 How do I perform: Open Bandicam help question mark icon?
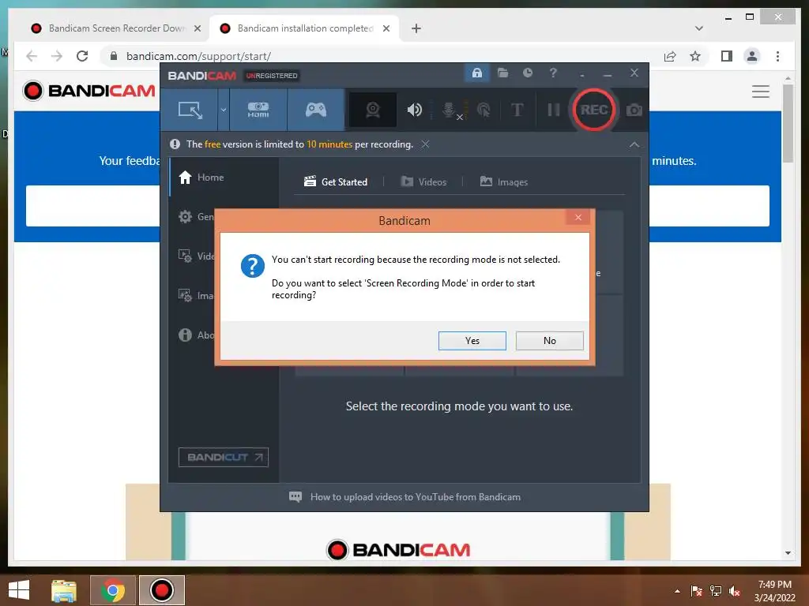click(553, 73)
